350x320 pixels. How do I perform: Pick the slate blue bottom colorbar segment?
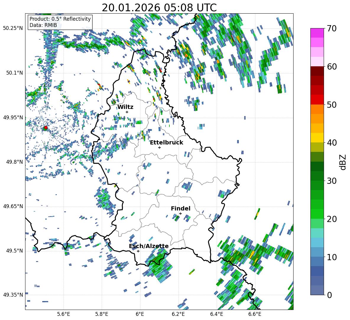(x=317, y=290)
